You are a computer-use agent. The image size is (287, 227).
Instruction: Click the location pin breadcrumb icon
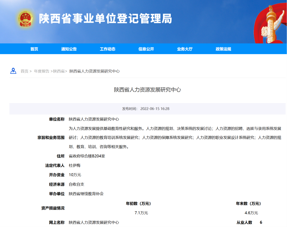click(x=13, y=70)
